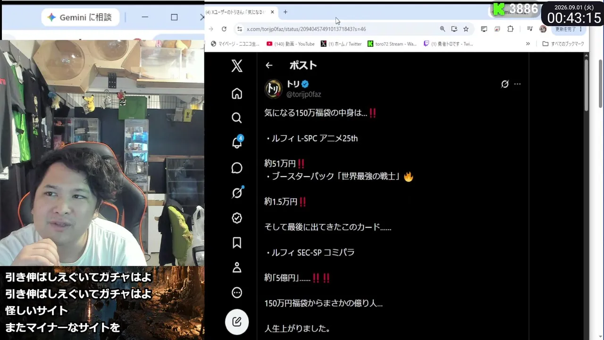Open トリ's profile avatar
The image size is (604, 340).
coord(273,89)
